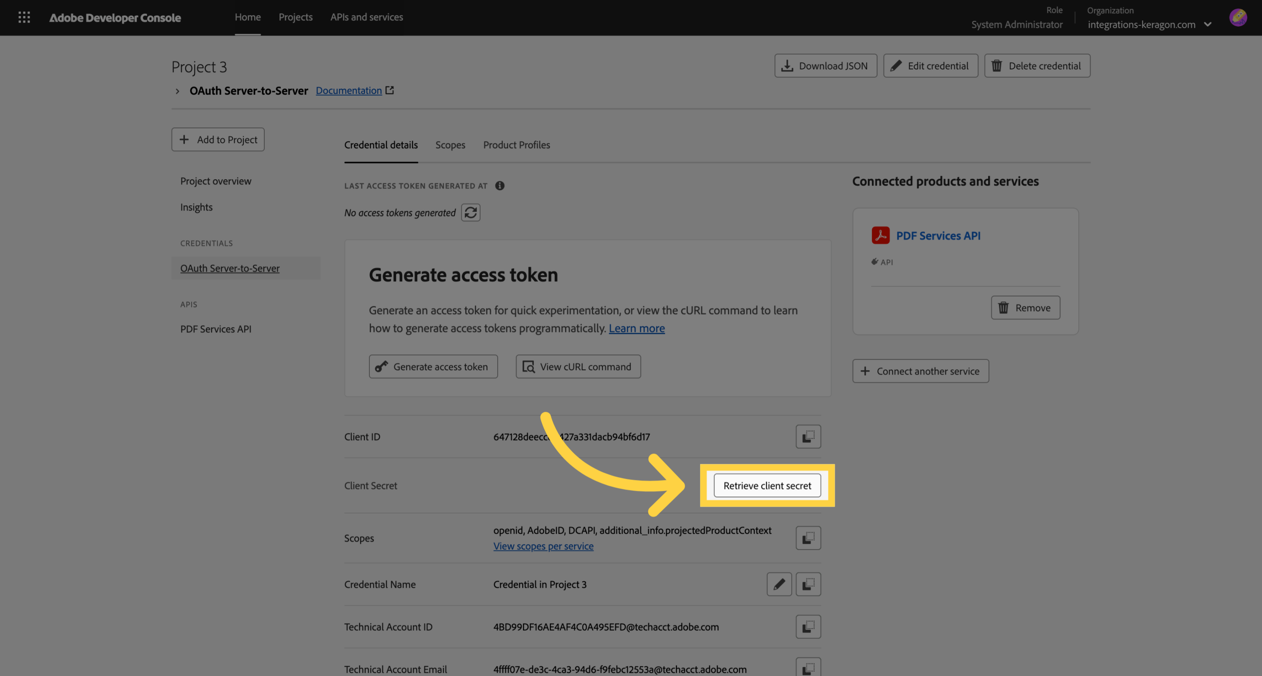Go to the Home nav item
Screen dimensions: 1262x676
click(x=247, y=17)
